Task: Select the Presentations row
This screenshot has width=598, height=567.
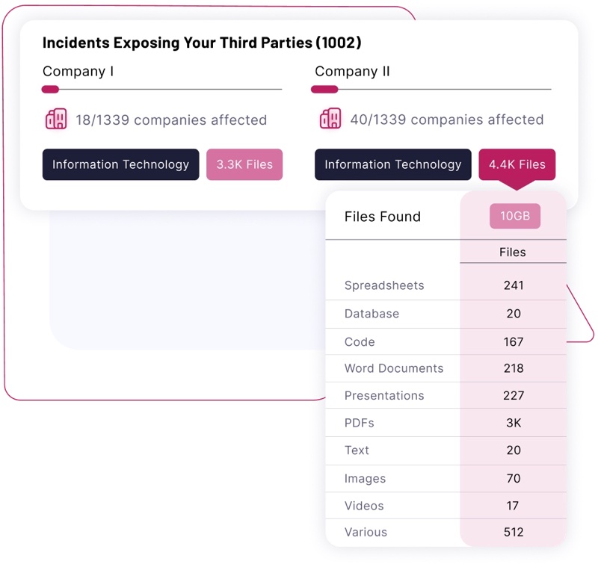Action: 384,396
